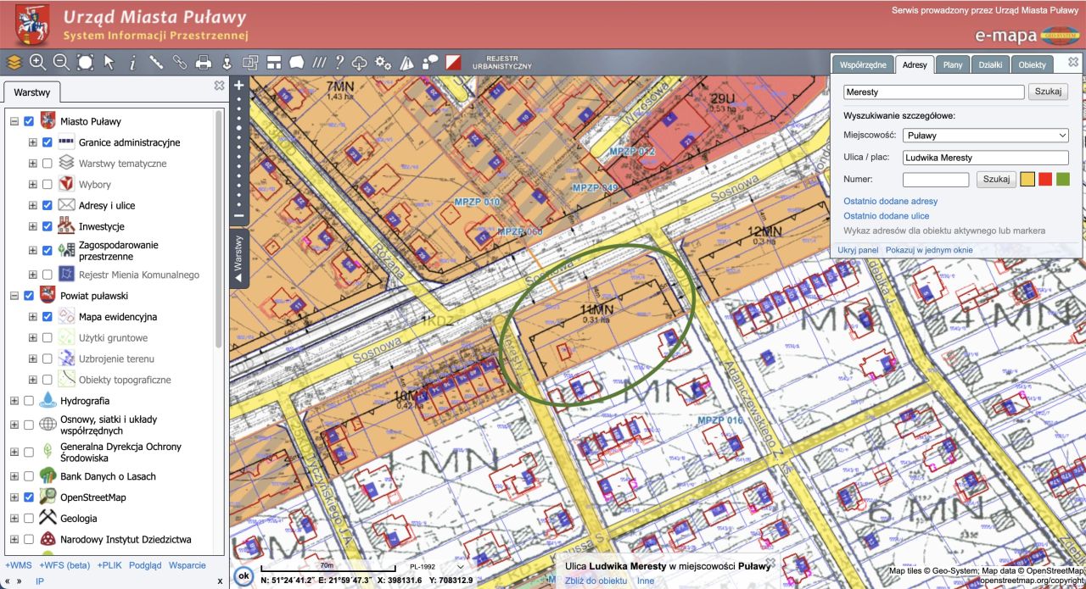Expand Geologia node
The image size is (1086, 589).
(14, 519)
